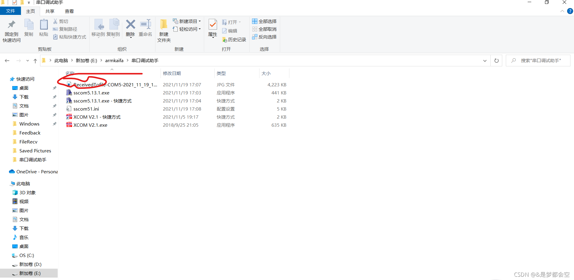Expand the path chevron after armkaifa

(128, 60)
